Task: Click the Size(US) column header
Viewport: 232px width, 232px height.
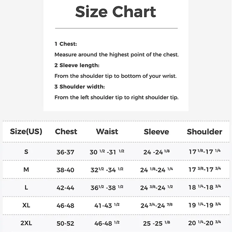Action: pyautogui.click(x=26, y=131)
